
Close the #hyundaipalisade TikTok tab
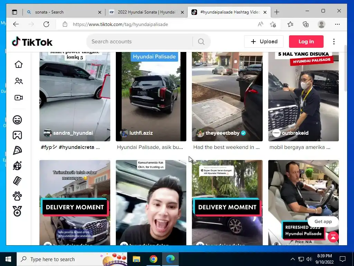pos(265,12)
